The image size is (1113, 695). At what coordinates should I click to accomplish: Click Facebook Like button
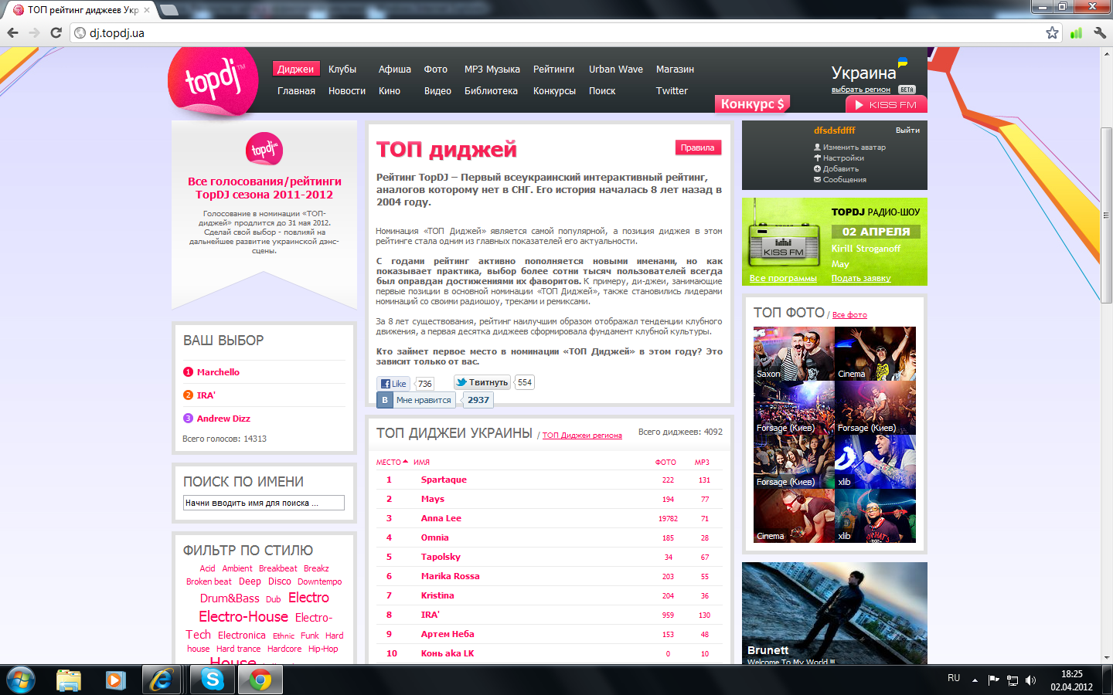pos(393,384)
